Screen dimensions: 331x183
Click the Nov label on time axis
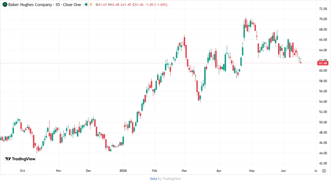point(58,171)
